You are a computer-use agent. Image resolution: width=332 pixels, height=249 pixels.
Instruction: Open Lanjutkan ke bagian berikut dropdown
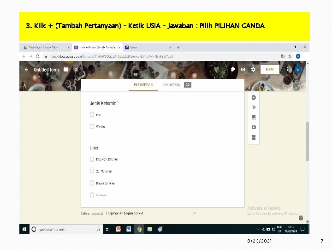point(151,213)
